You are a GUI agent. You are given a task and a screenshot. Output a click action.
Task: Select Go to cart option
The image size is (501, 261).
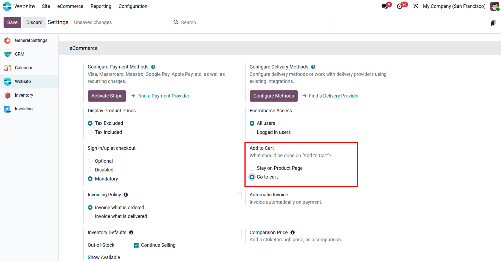point(252,177)
